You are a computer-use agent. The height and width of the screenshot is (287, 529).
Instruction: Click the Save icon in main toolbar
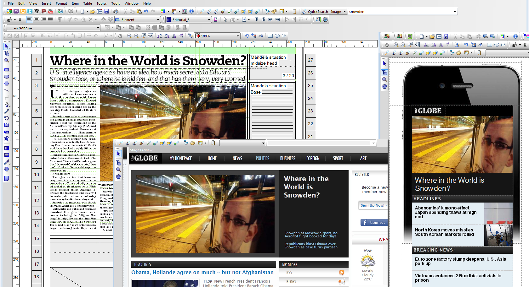click(106, 12)
